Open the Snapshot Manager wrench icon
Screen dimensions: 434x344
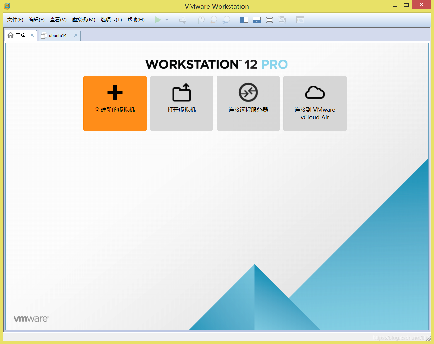(x=226, y=20)
